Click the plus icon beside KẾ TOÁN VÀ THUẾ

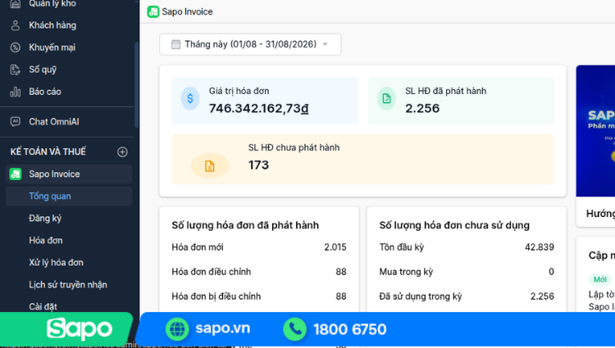(x=122, y=151)
